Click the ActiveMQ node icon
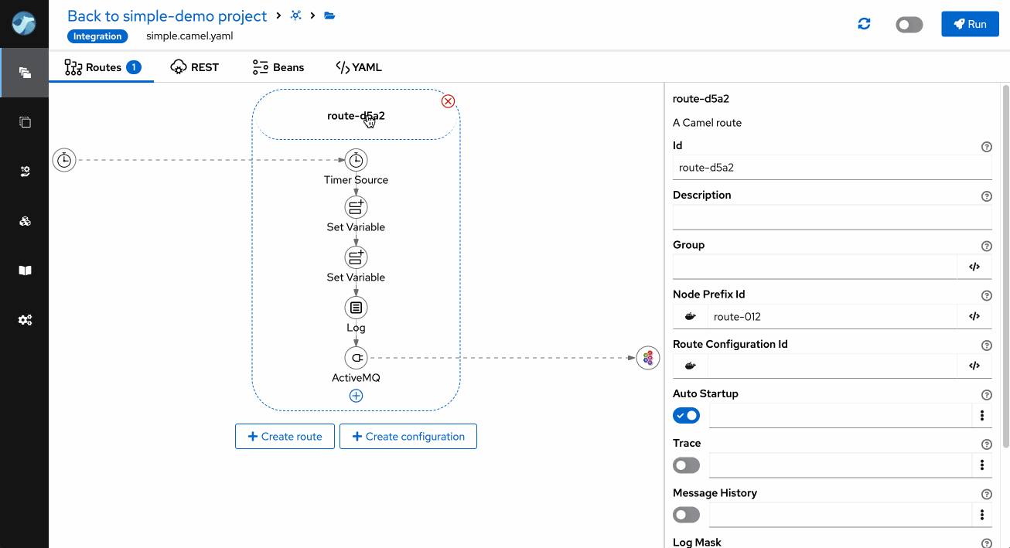Screen dimensions: 1010x548 (356, 358)
